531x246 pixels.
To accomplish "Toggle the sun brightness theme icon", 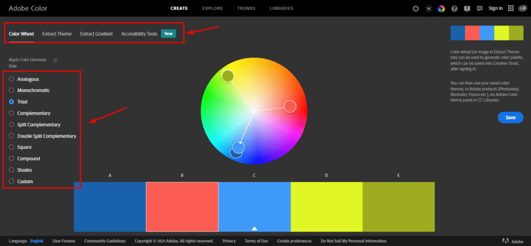I will (x=428, y=8).
